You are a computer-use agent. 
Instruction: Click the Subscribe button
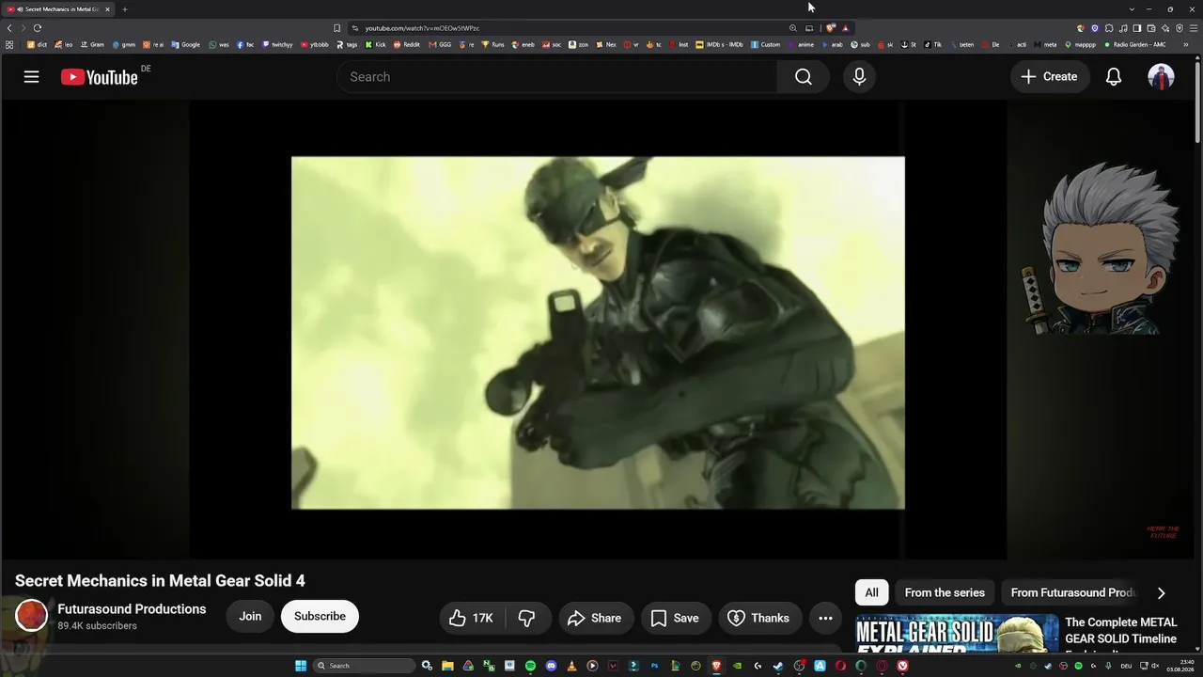click(x=320, y=616)
